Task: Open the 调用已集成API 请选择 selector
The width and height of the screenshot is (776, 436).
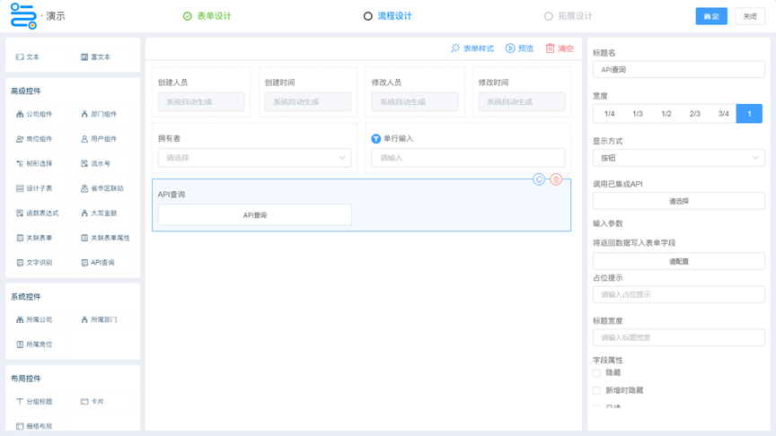Action: pos(678,202)
